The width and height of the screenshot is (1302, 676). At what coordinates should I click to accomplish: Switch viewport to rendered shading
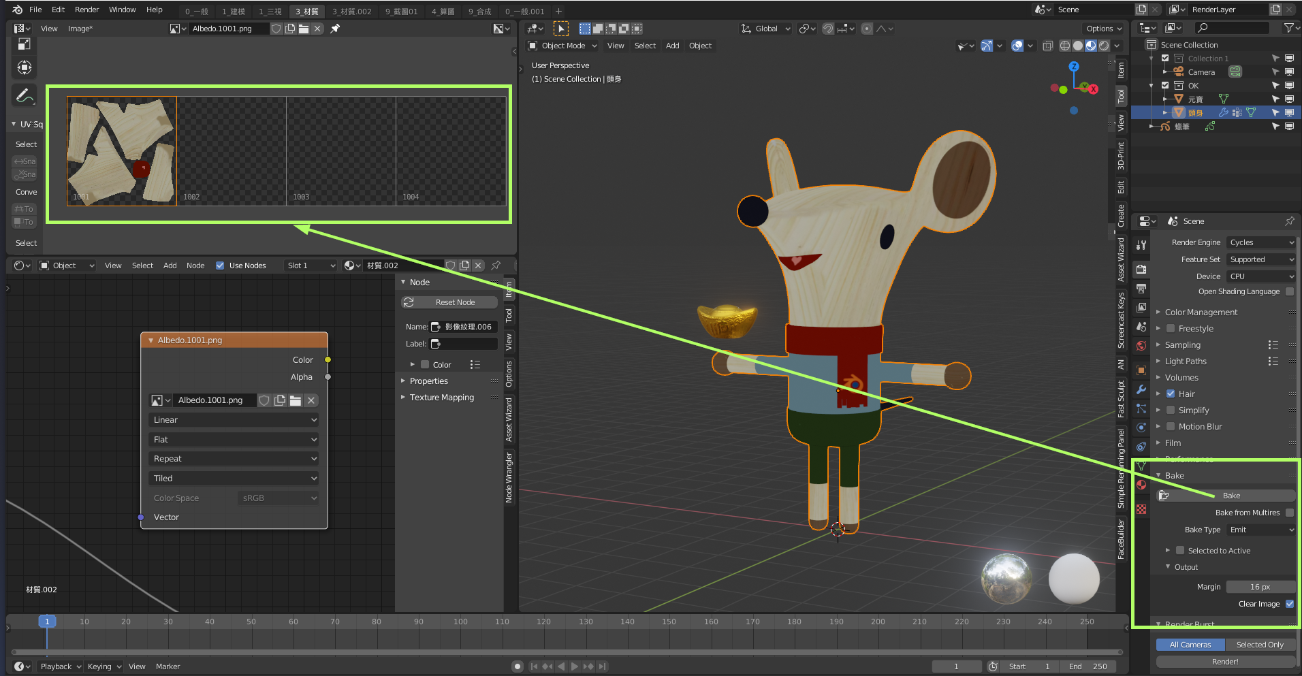coord(1104,46)
